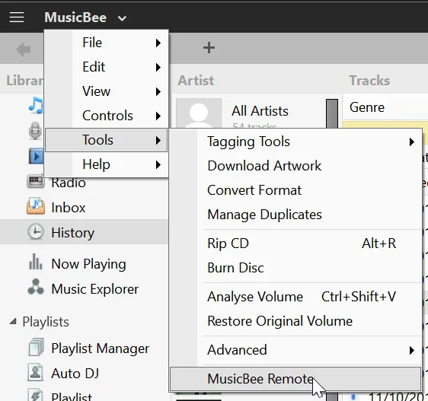Screen dimensions: 428x401
Task: Select Burn Disc option
Action: click(x=295, y=268)
